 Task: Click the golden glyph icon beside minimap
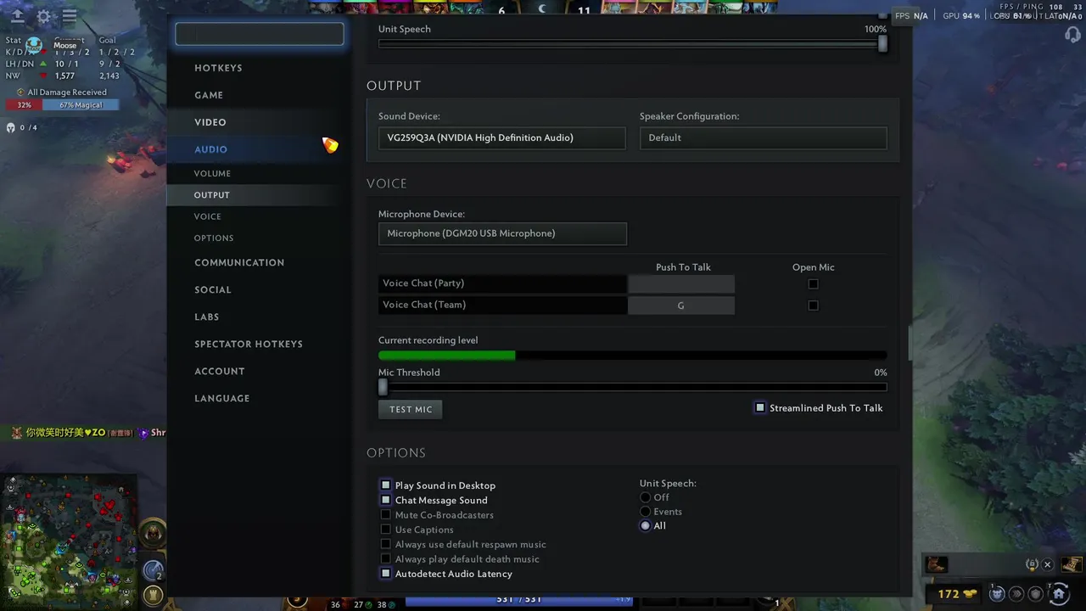(x=153, y=594)
